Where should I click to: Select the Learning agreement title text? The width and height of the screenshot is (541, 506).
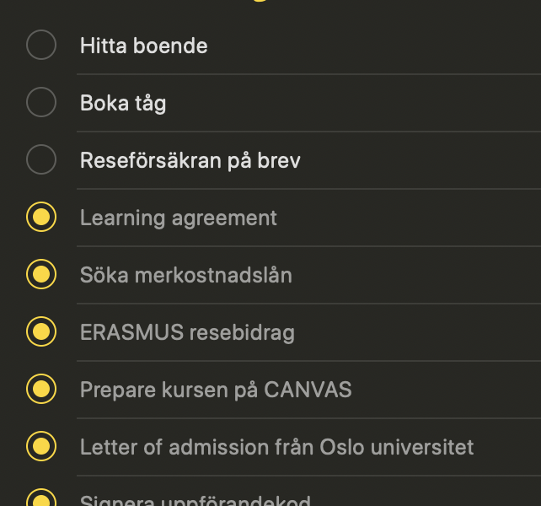pyautogui.click(x=179, y=218)
